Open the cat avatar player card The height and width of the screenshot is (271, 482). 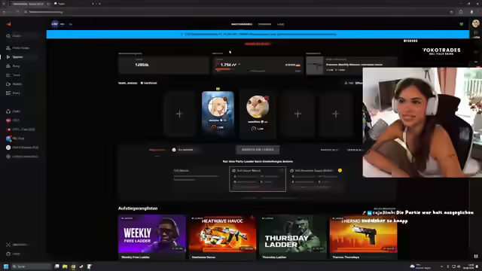pos(258,114)
